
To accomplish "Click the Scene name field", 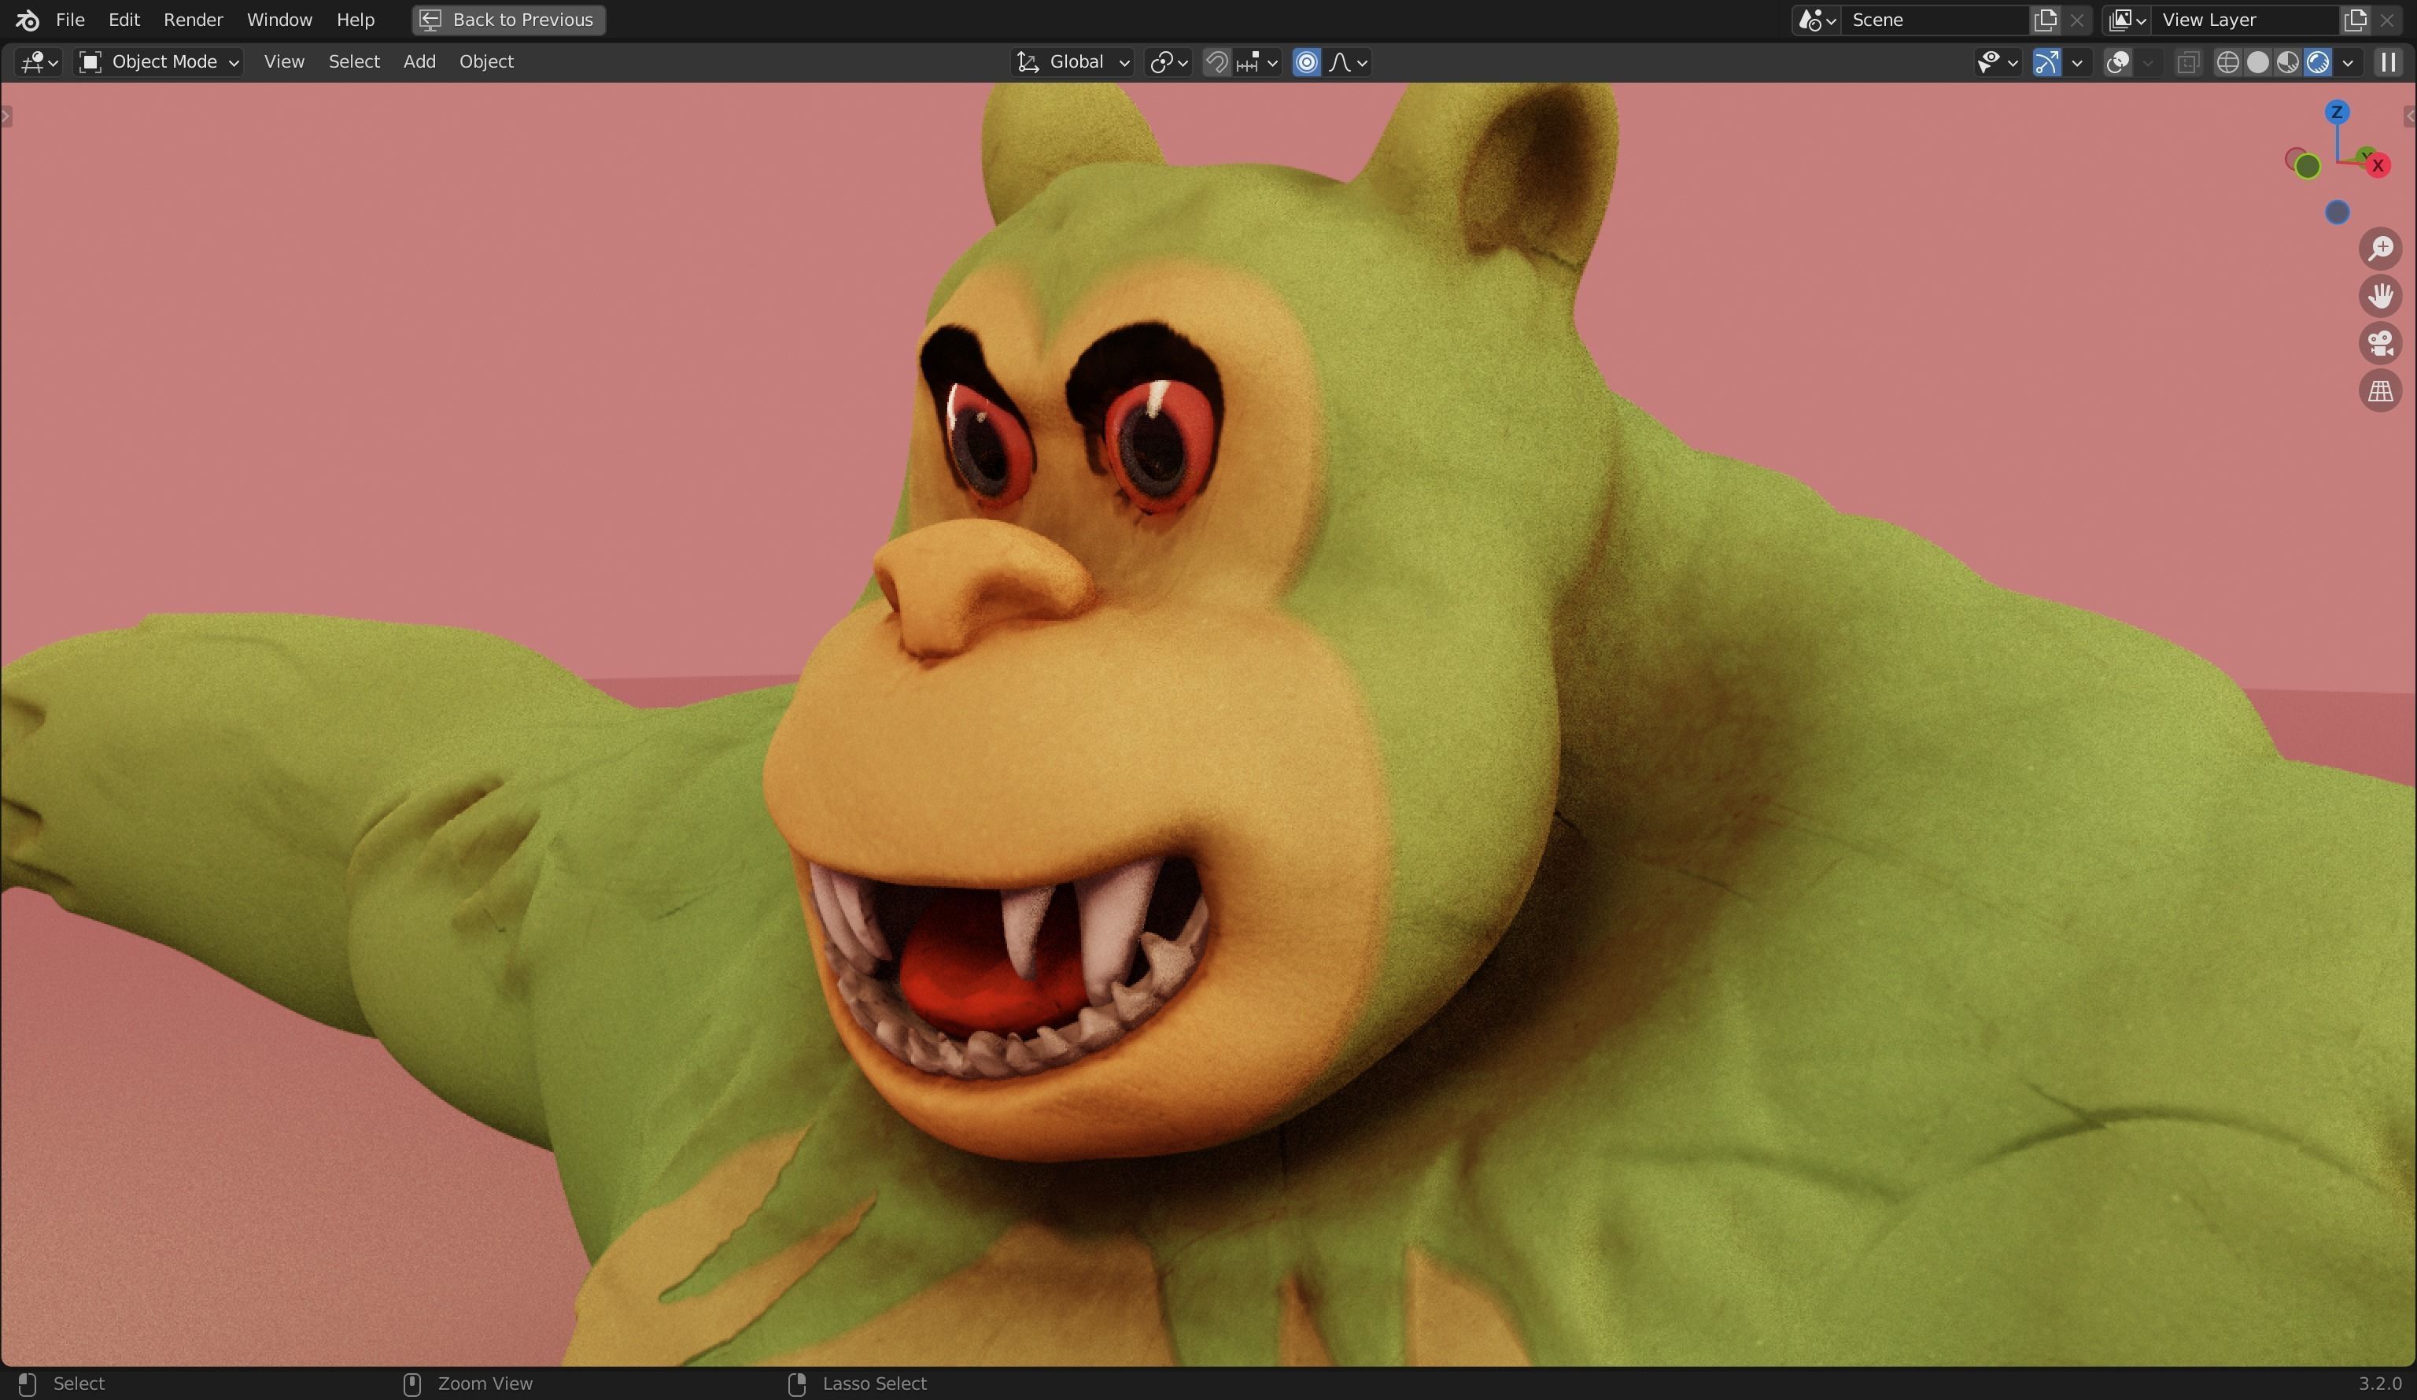I will click(1935, 20).
